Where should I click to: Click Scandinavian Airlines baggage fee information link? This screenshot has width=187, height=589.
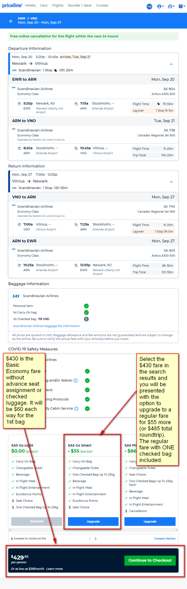click(46, 326)
